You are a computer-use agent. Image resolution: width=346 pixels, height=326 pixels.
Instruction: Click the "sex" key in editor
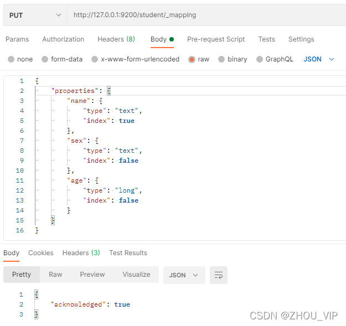click(x=76, y=141)
